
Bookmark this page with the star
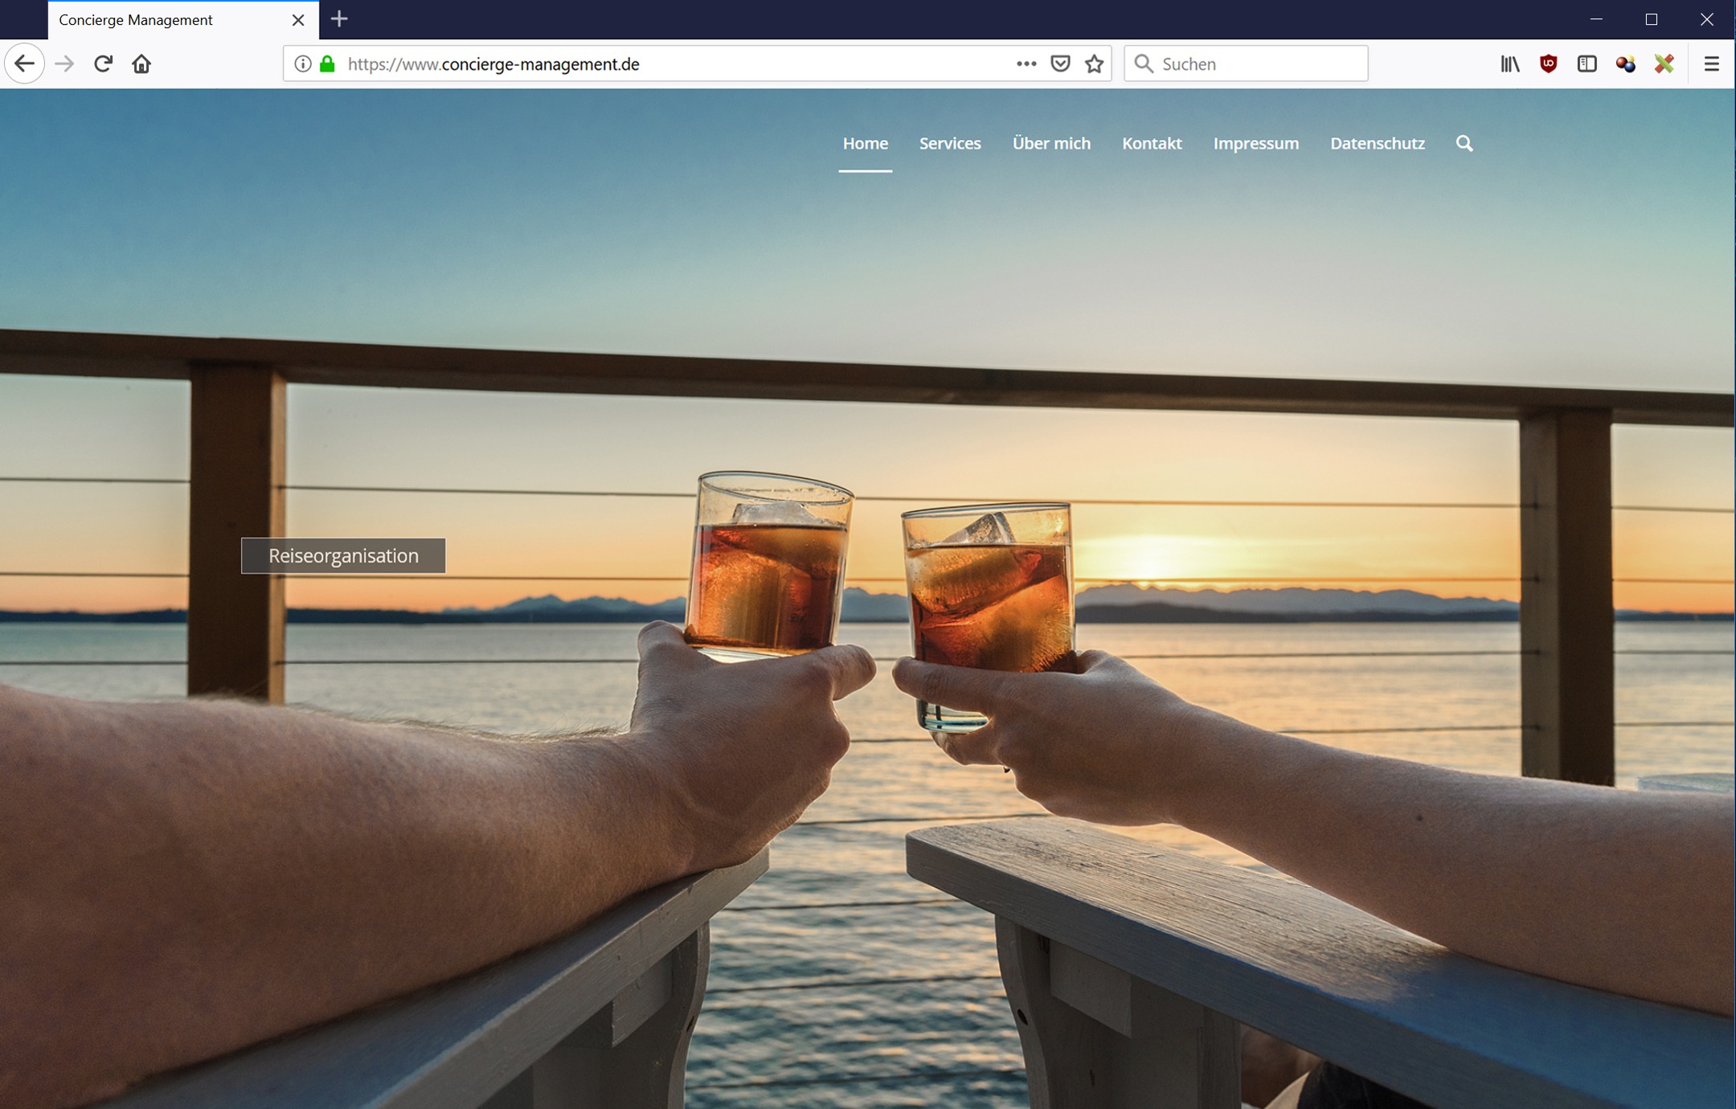(x=1094, y=63)
